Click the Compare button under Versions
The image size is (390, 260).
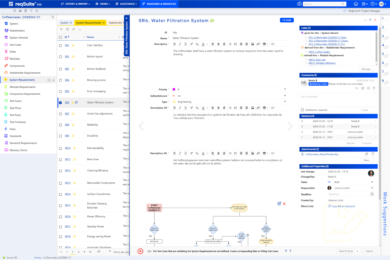[367, 143]
